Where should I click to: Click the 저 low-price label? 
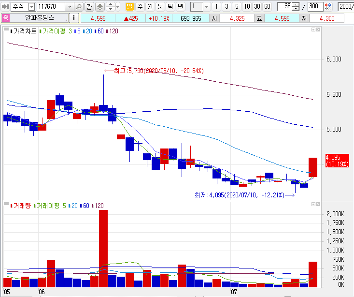[x=304, y=18]
